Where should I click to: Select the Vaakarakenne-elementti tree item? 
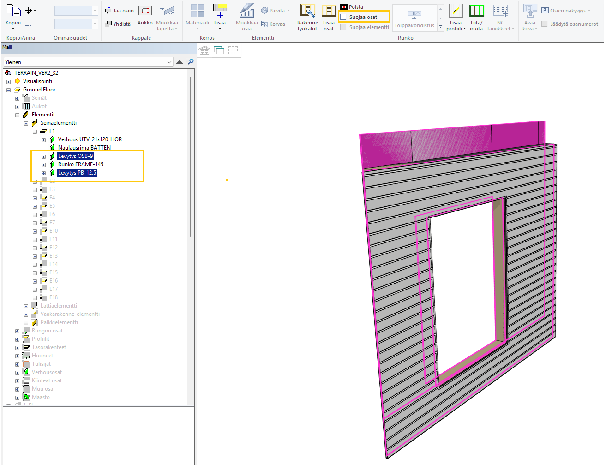point(70,314)
